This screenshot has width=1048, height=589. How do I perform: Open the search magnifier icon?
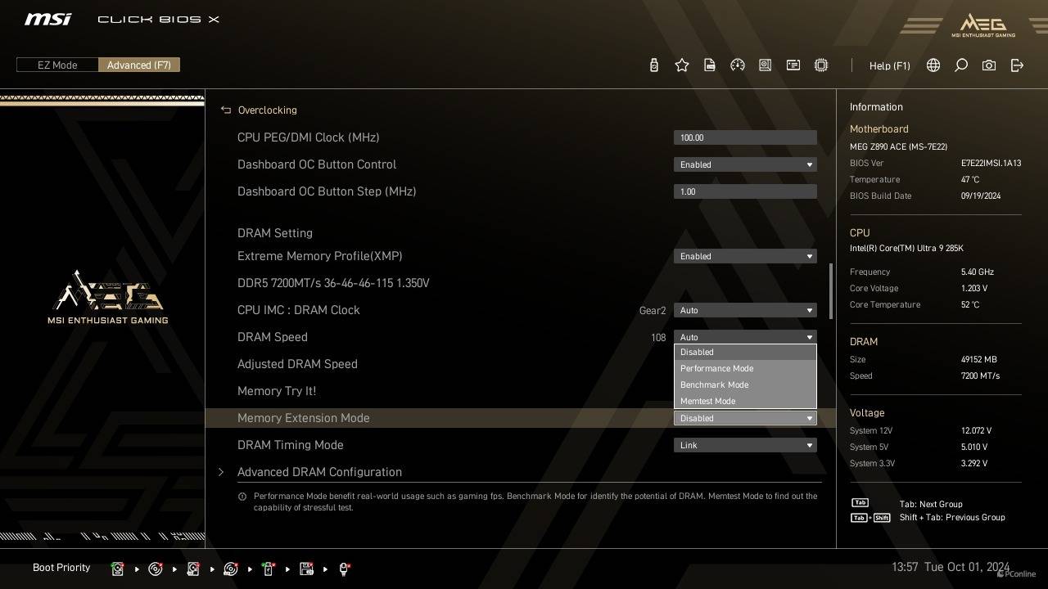[960, 65]
